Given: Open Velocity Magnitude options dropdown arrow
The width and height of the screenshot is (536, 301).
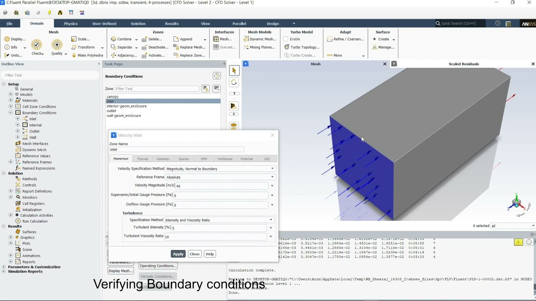Looking at the screenshot, I should tap(272, 186).
